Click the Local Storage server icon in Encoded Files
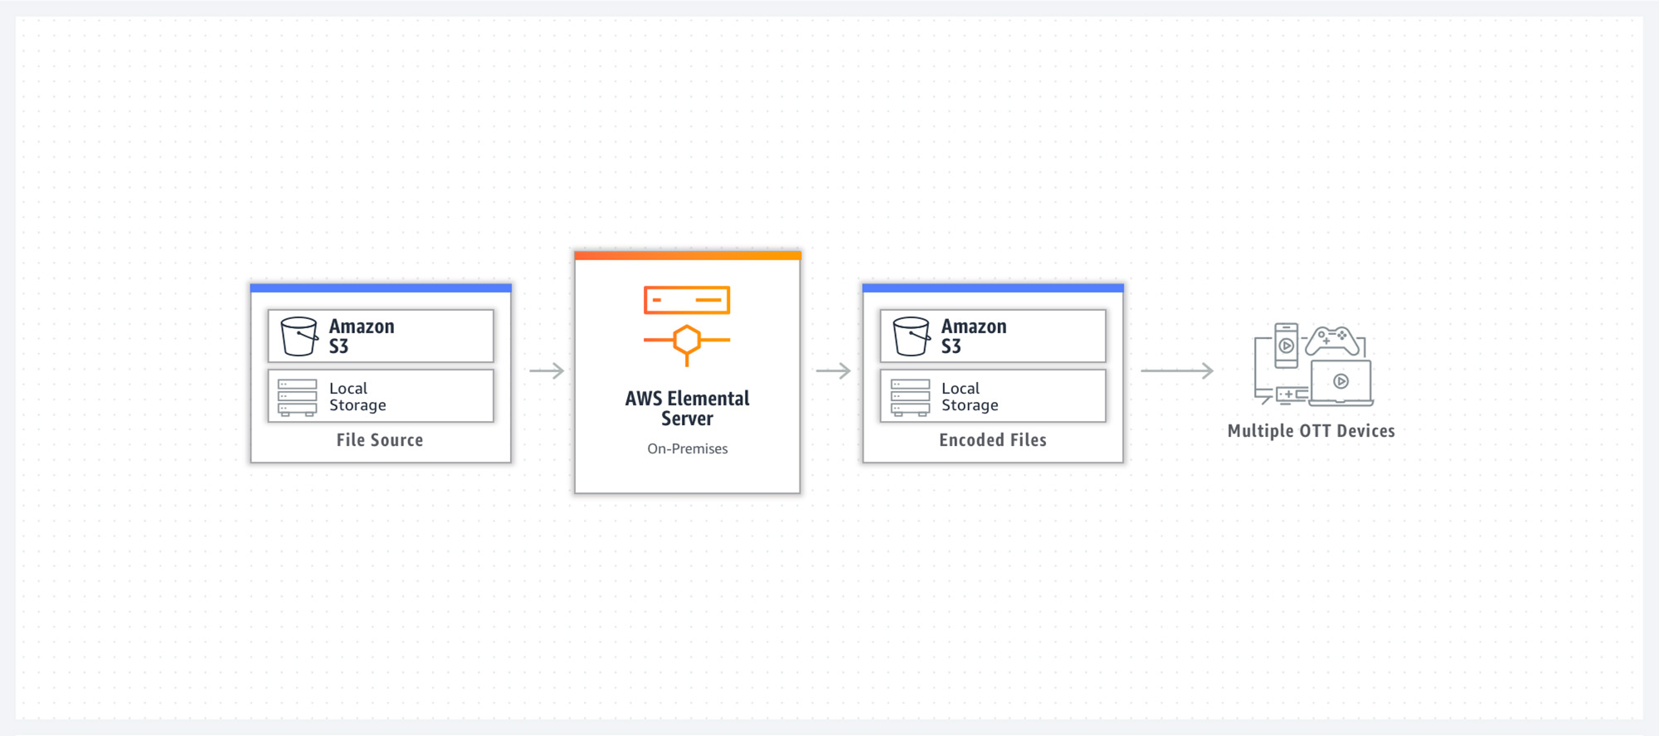The height and width of the screenshot is (736, 1659). 910,398
